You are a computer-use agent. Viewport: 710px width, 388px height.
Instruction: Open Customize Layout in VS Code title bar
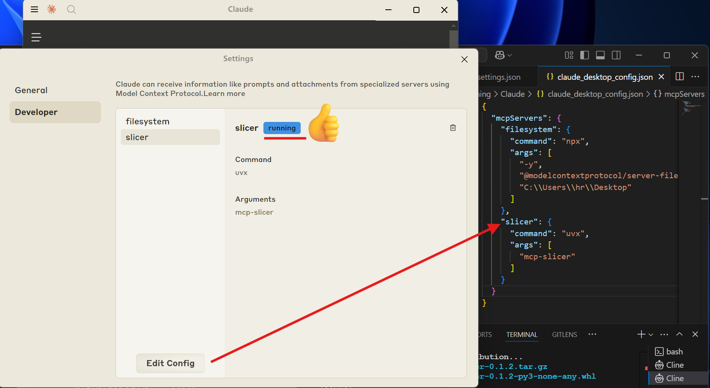point(569,55)
